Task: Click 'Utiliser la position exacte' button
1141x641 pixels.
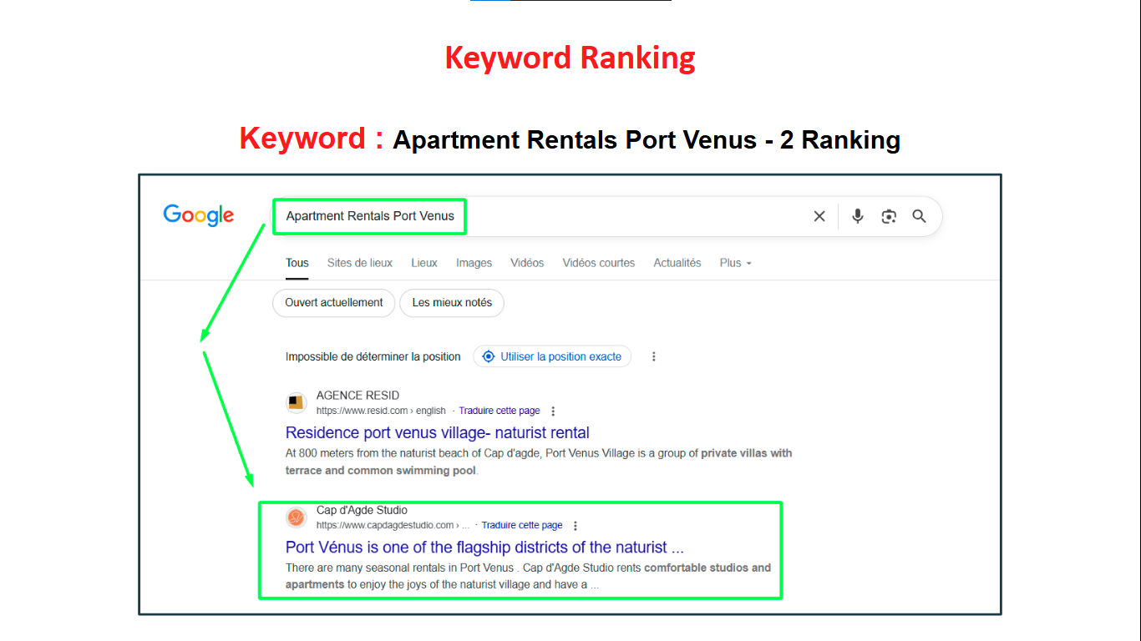Action: (x=552, y=356)
